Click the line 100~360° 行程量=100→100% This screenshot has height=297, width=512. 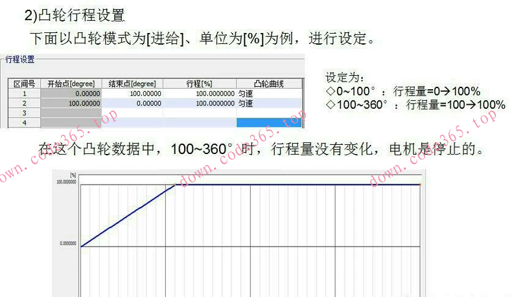415,105
